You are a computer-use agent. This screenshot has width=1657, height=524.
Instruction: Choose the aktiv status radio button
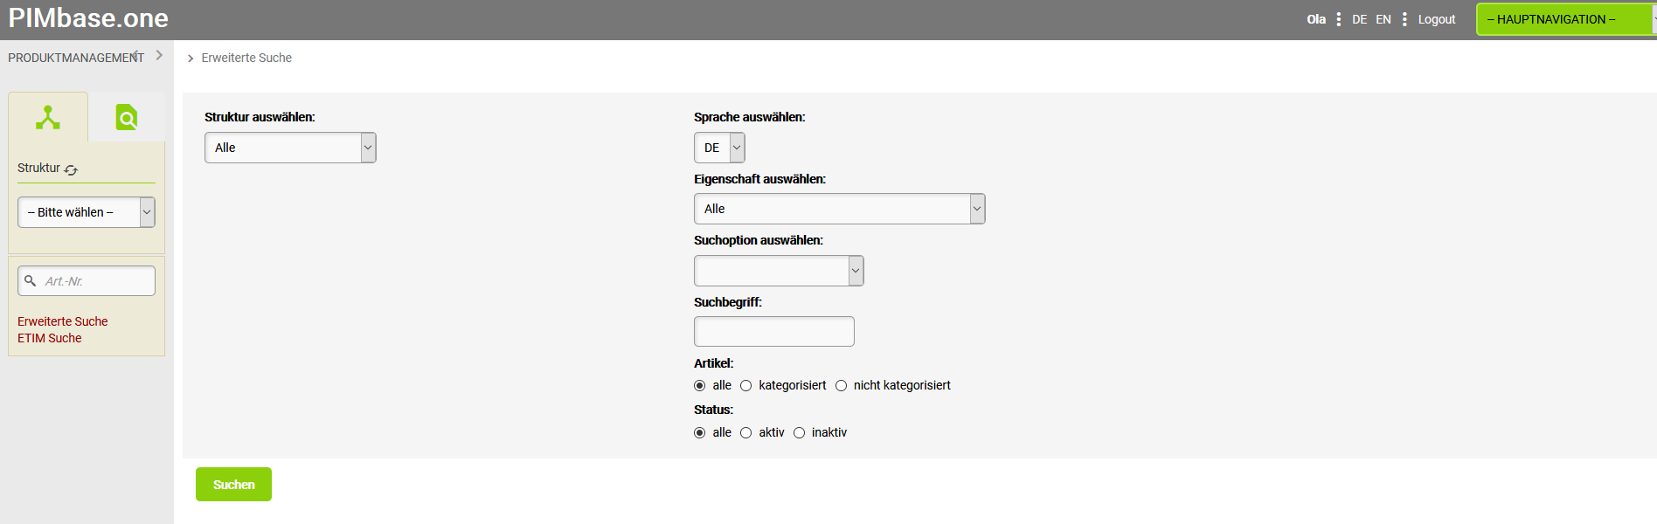746,432
